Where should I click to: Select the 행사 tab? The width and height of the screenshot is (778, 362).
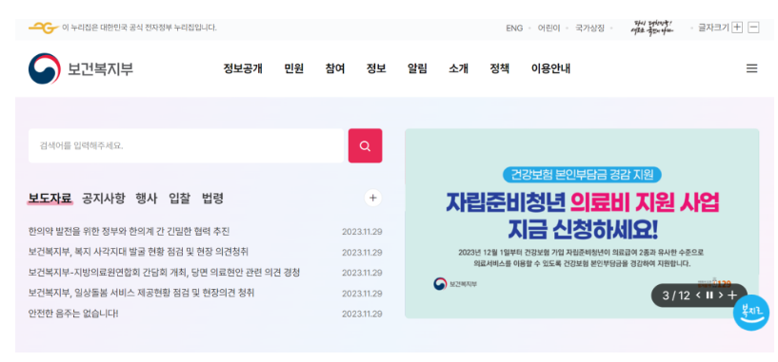coord(147,199)
